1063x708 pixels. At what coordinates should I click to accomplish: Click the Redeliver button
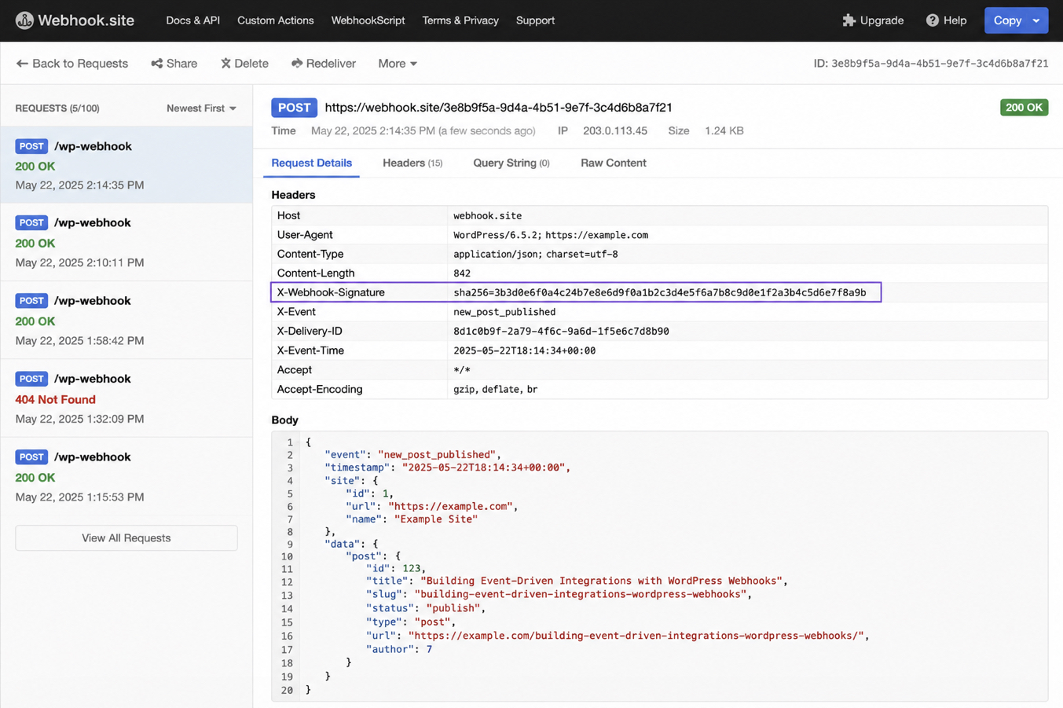tap(324, 64)
